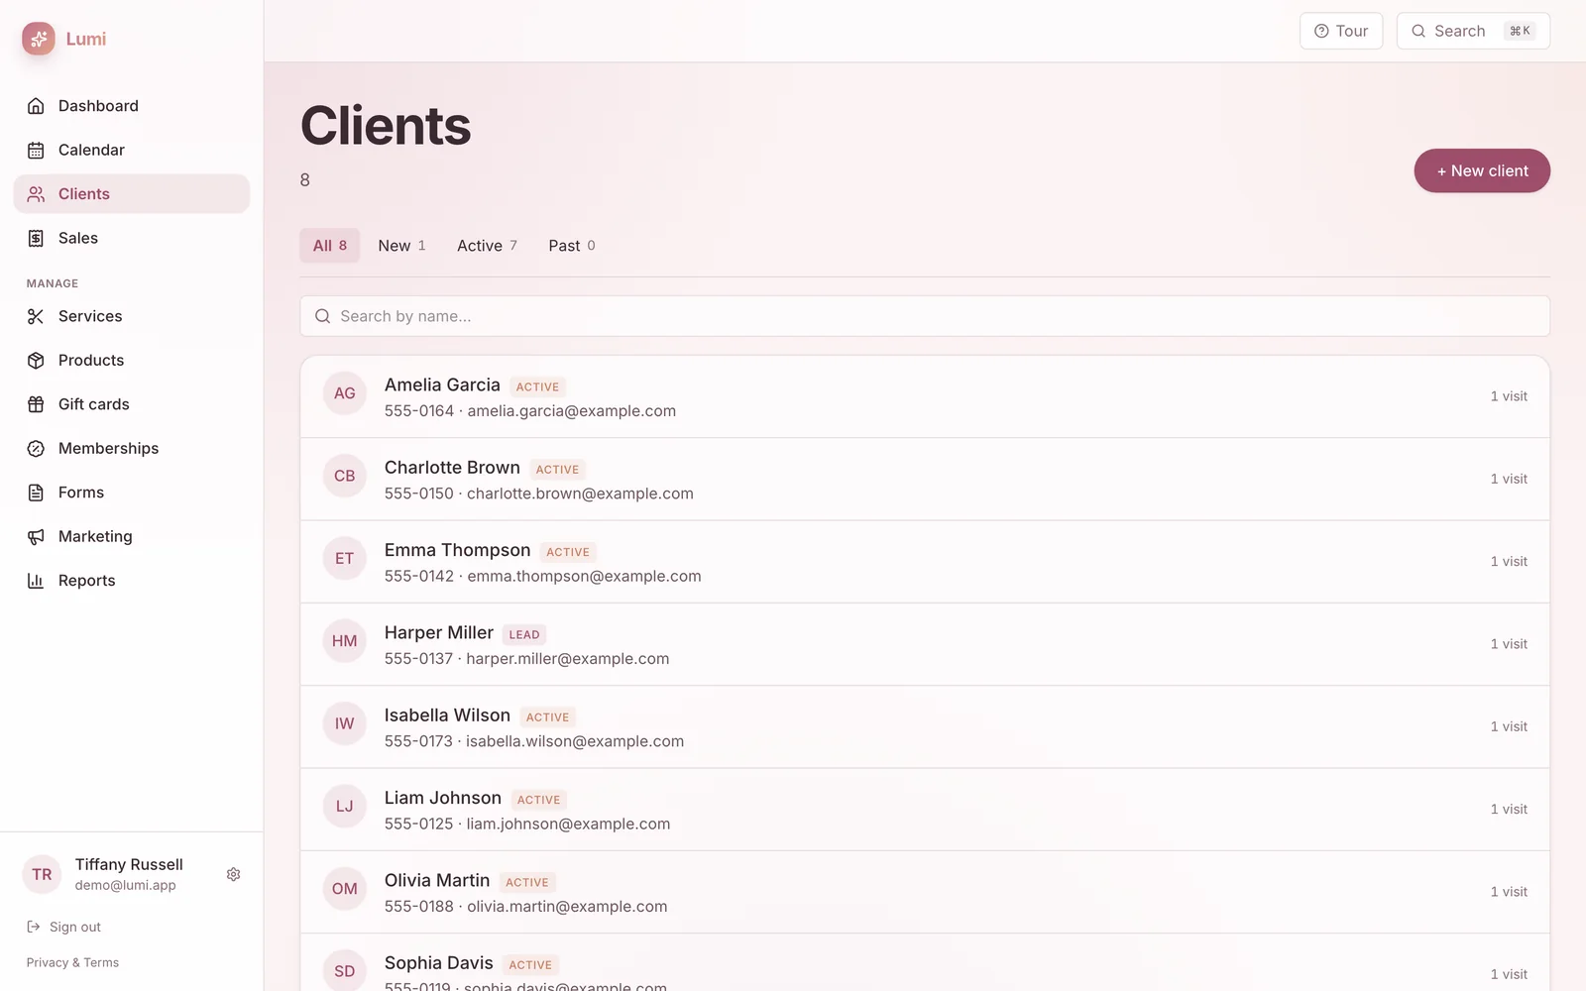Start the Tour

coord(1341,31)
